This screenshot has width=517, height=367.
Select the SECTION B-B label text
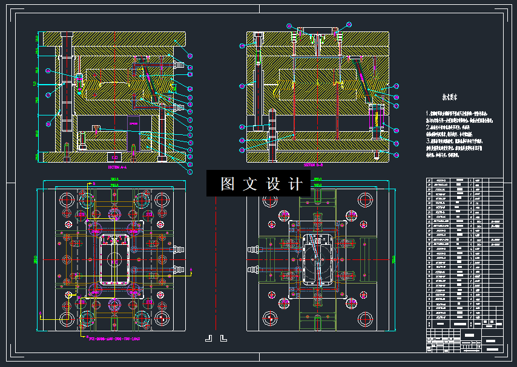tap(313, 165)
